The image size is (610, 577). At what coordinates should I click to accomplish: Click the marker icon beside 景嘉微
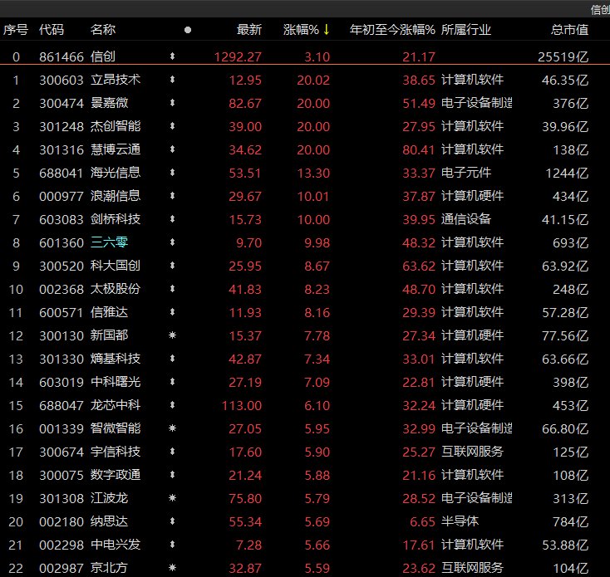(172, 103)
